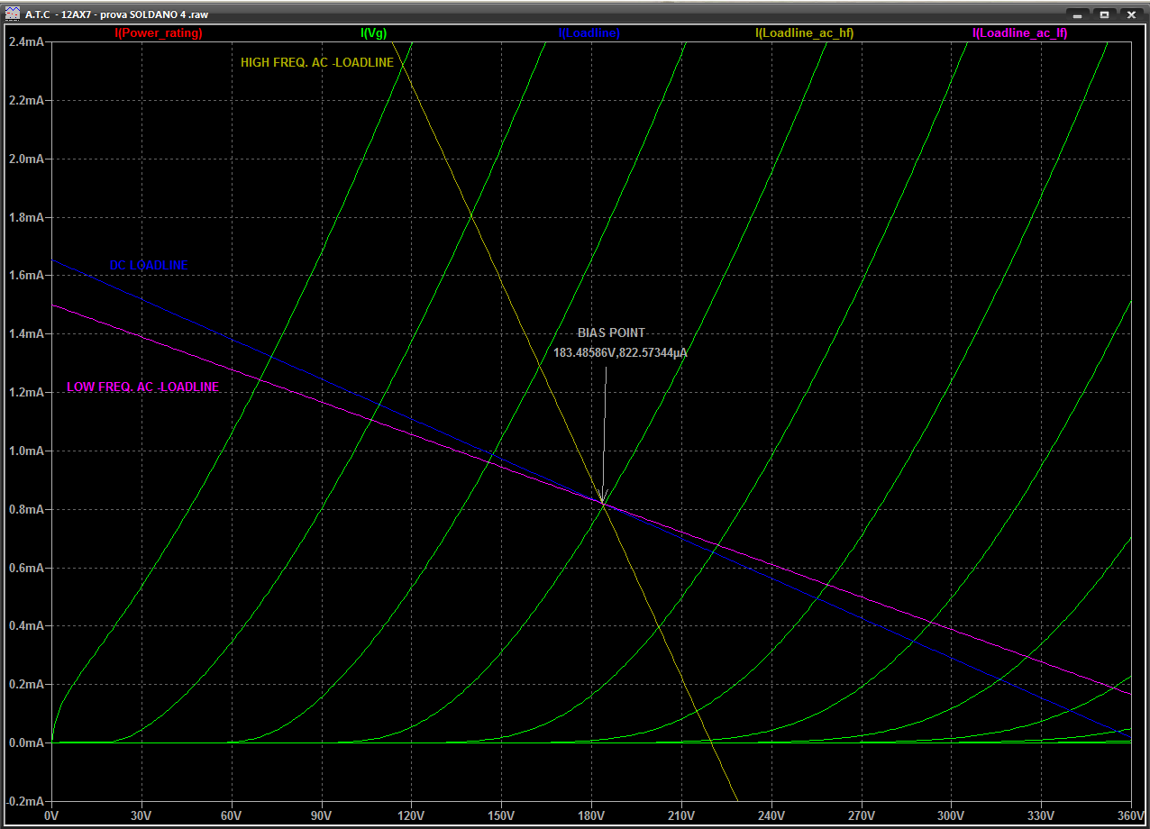The width and height of the screenshot is (1150, 829).
Task: Select the blue I(Loadline) trace label
Action: pyautogui.click(x=589, y=33)
